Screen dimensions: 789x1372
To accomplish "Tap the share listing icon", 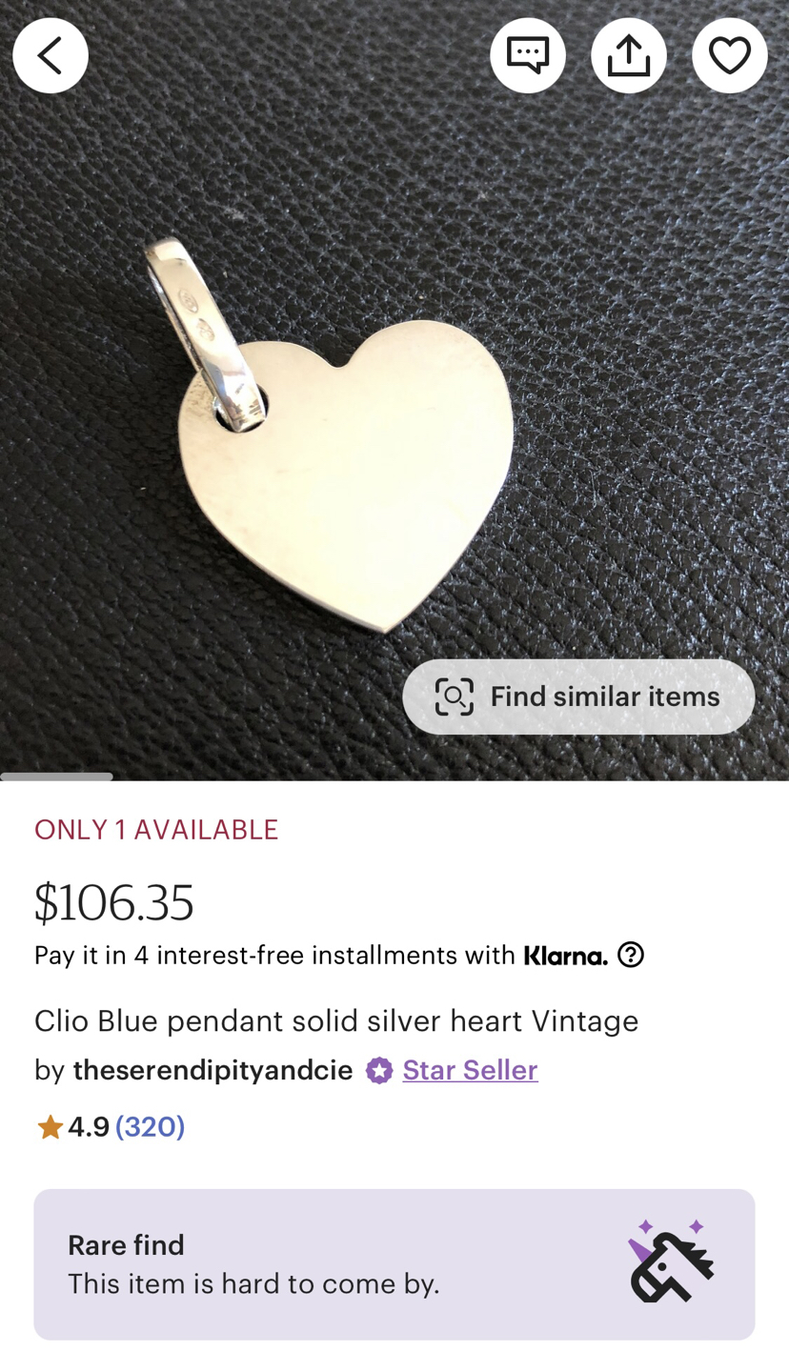I will tap(628, 55).
